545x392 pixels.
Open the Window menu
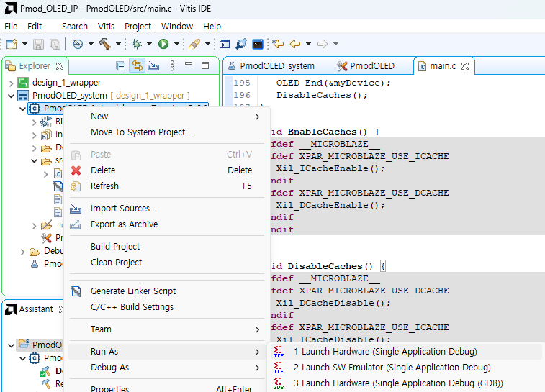[x=177, y=27]
